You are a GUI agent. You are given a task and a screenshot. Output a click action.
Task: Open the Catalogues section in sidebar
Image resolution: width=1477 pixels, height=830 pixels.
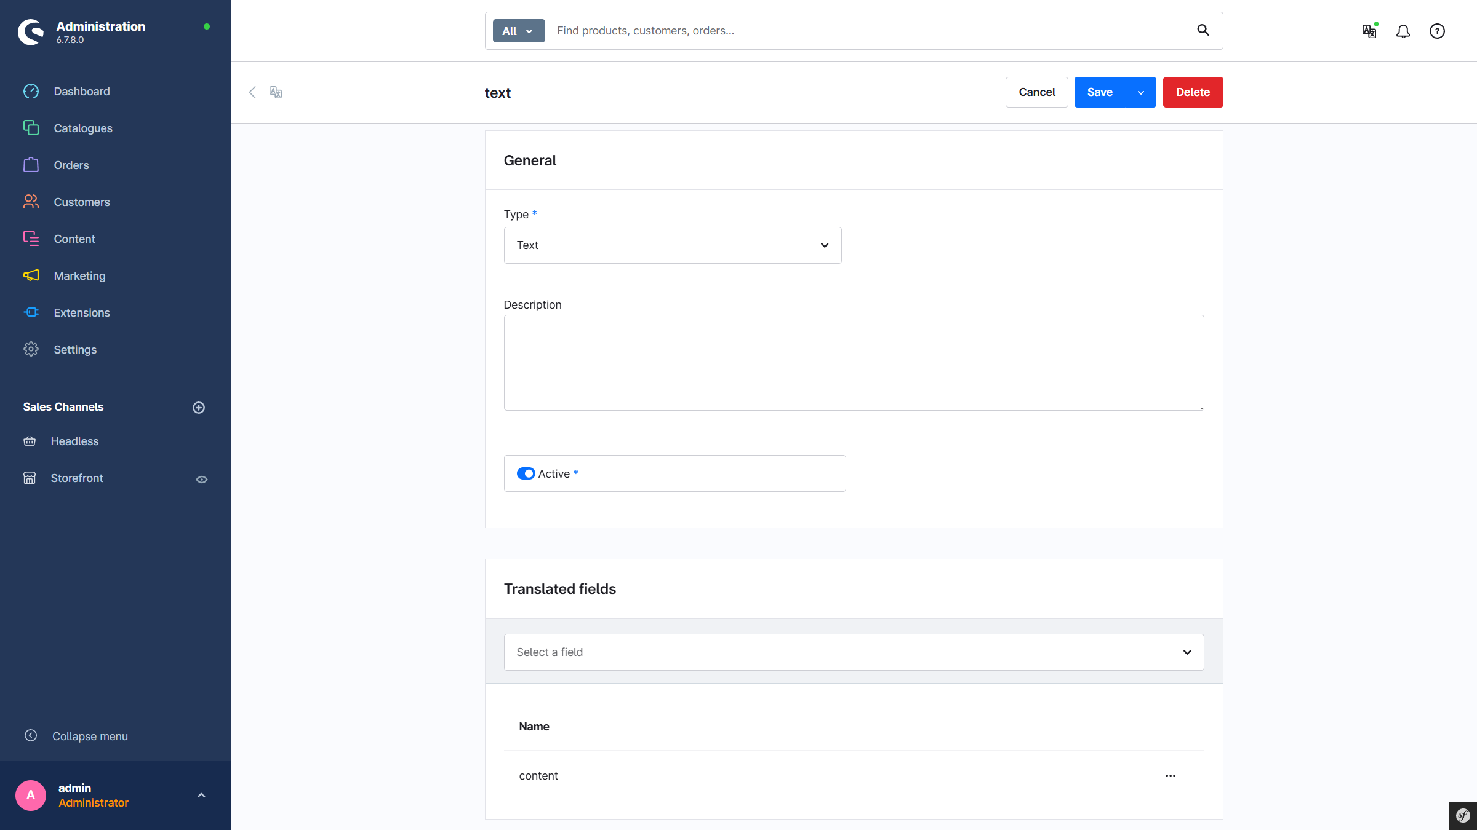(82, 128)
